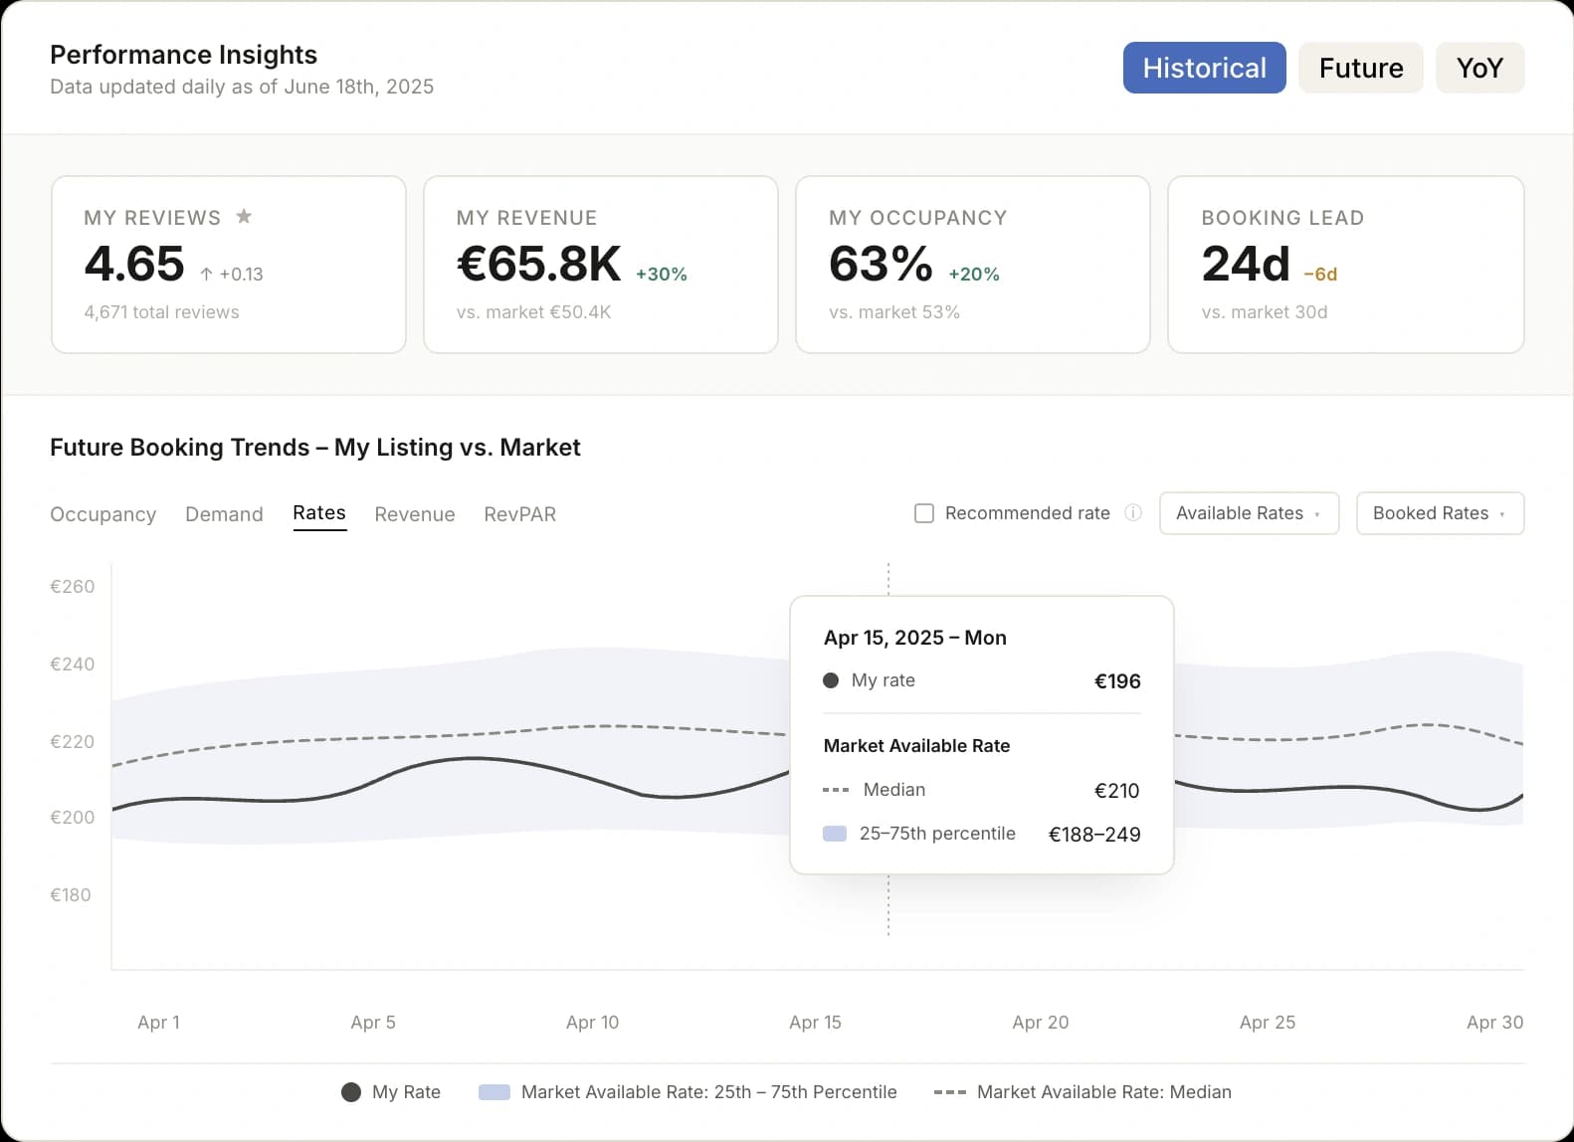
Task: Open the My Occupancy card
Action: 973,265
